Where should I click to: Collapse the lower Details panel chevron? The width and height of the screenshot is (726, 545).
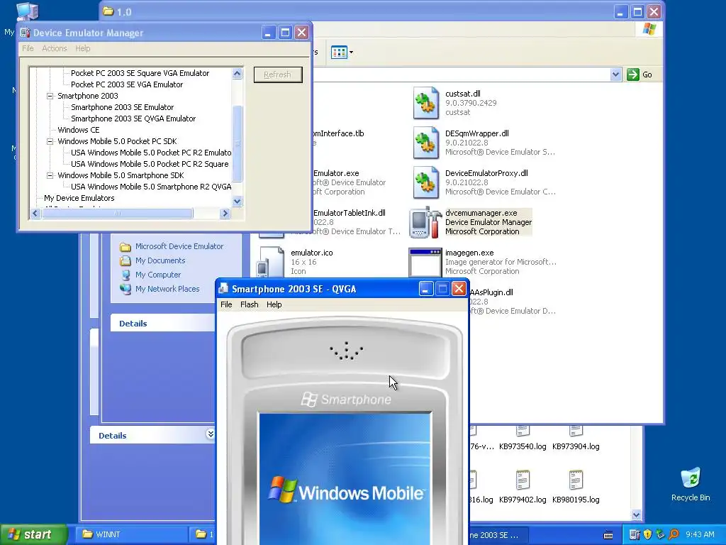click(x=210, y=434)
